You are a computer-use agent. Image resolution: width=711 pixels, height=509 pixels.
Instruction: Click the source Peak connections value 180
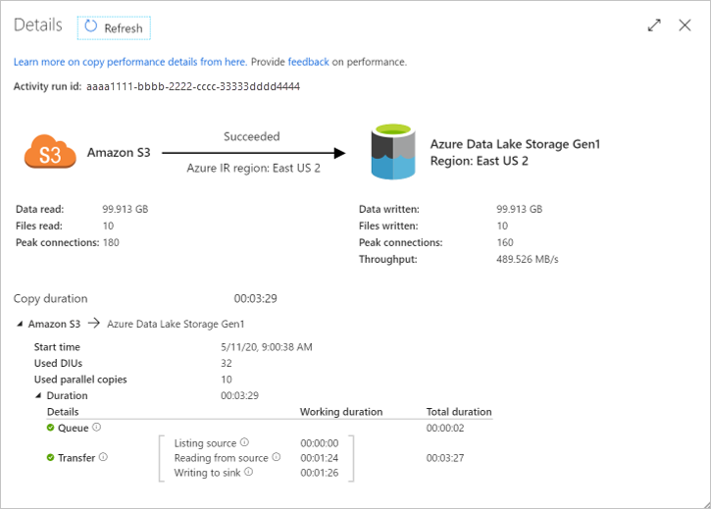click(x=111, y=242)
